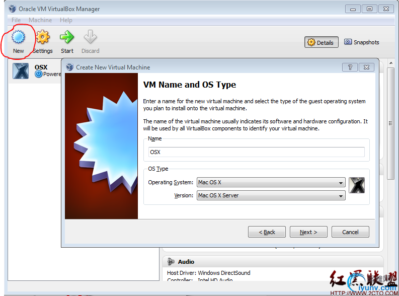
Task: Cancel the Create New Virtual Machine wizard
Action: [350, 232]
